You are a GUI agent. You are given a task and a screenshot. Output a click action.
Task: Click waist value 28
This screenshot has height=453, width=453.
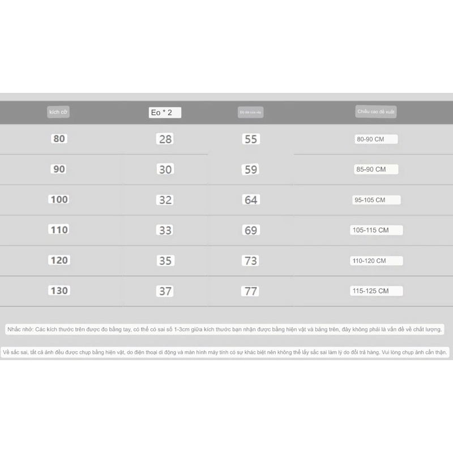pos(165,139)
